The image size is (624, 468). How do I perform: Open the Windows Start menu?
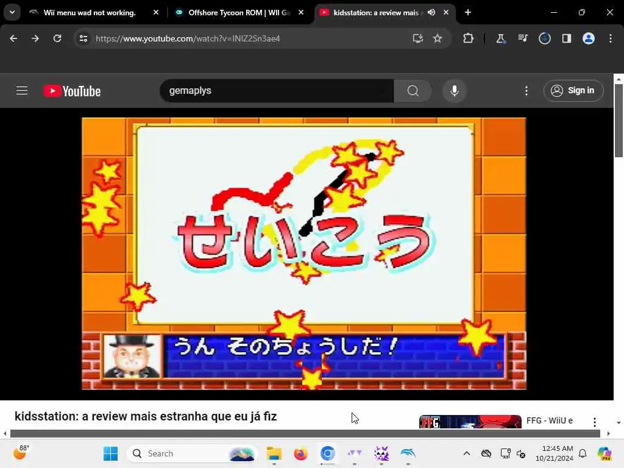click(110, 453)
